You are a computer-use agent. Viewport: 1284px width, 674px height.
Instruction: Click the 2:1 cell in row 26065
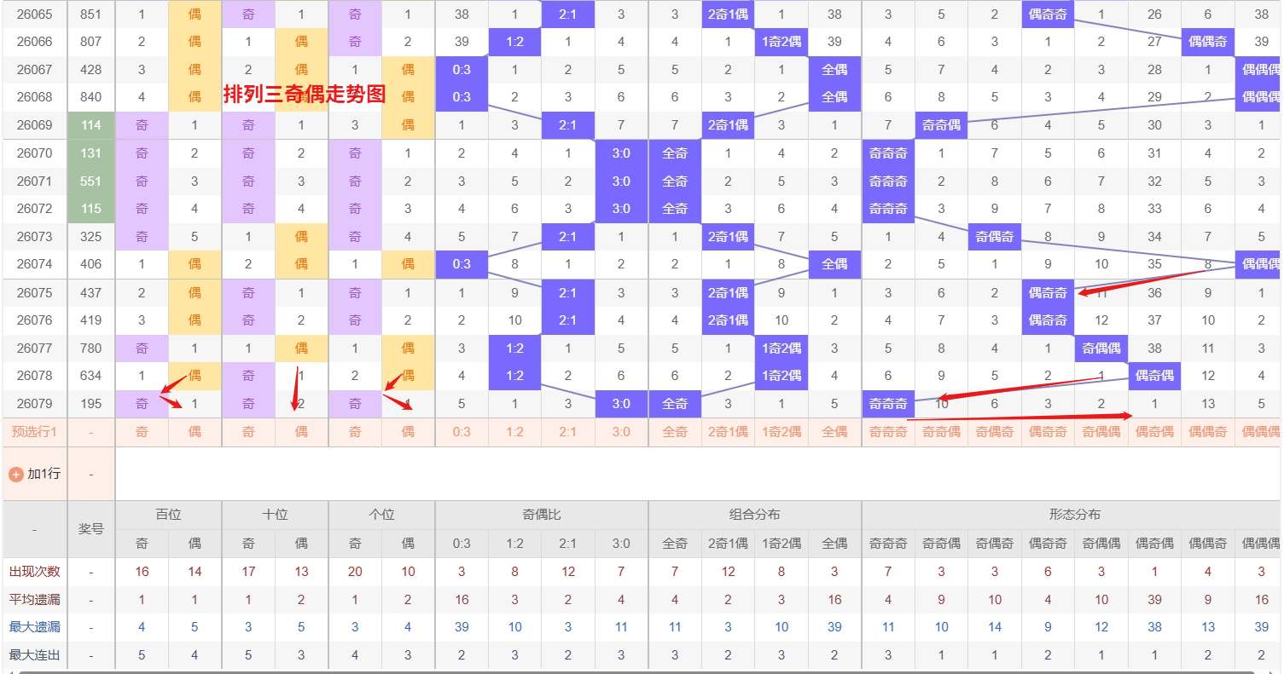click(568, 14)
